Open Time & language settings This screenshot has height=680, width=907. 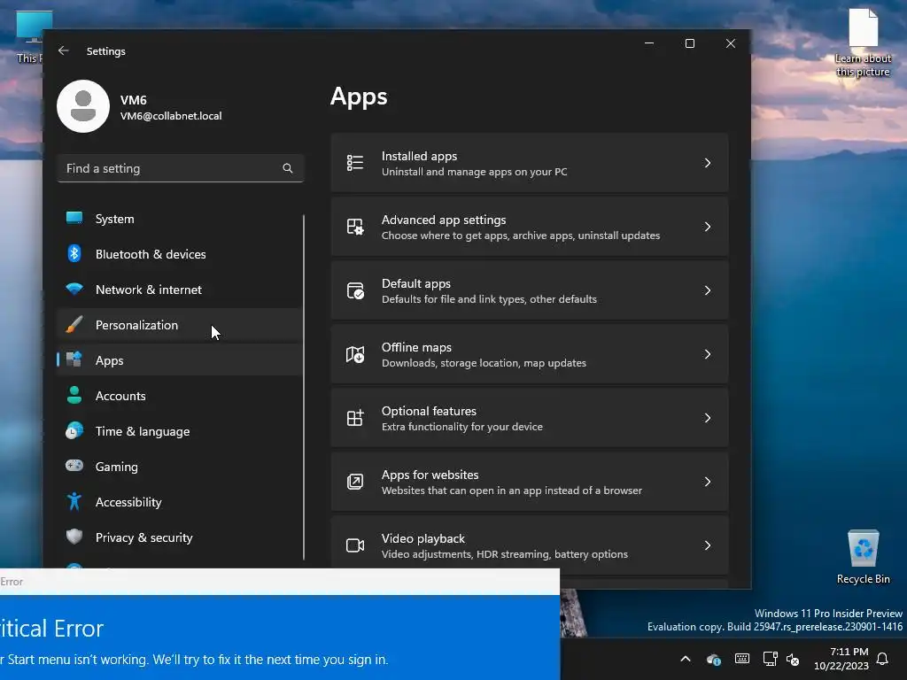pyautogui.click(x=179, y=431)
